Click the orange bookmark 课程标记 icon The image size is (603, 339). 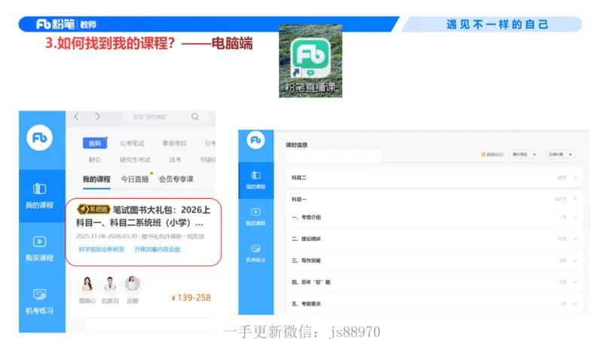(483, 154)
